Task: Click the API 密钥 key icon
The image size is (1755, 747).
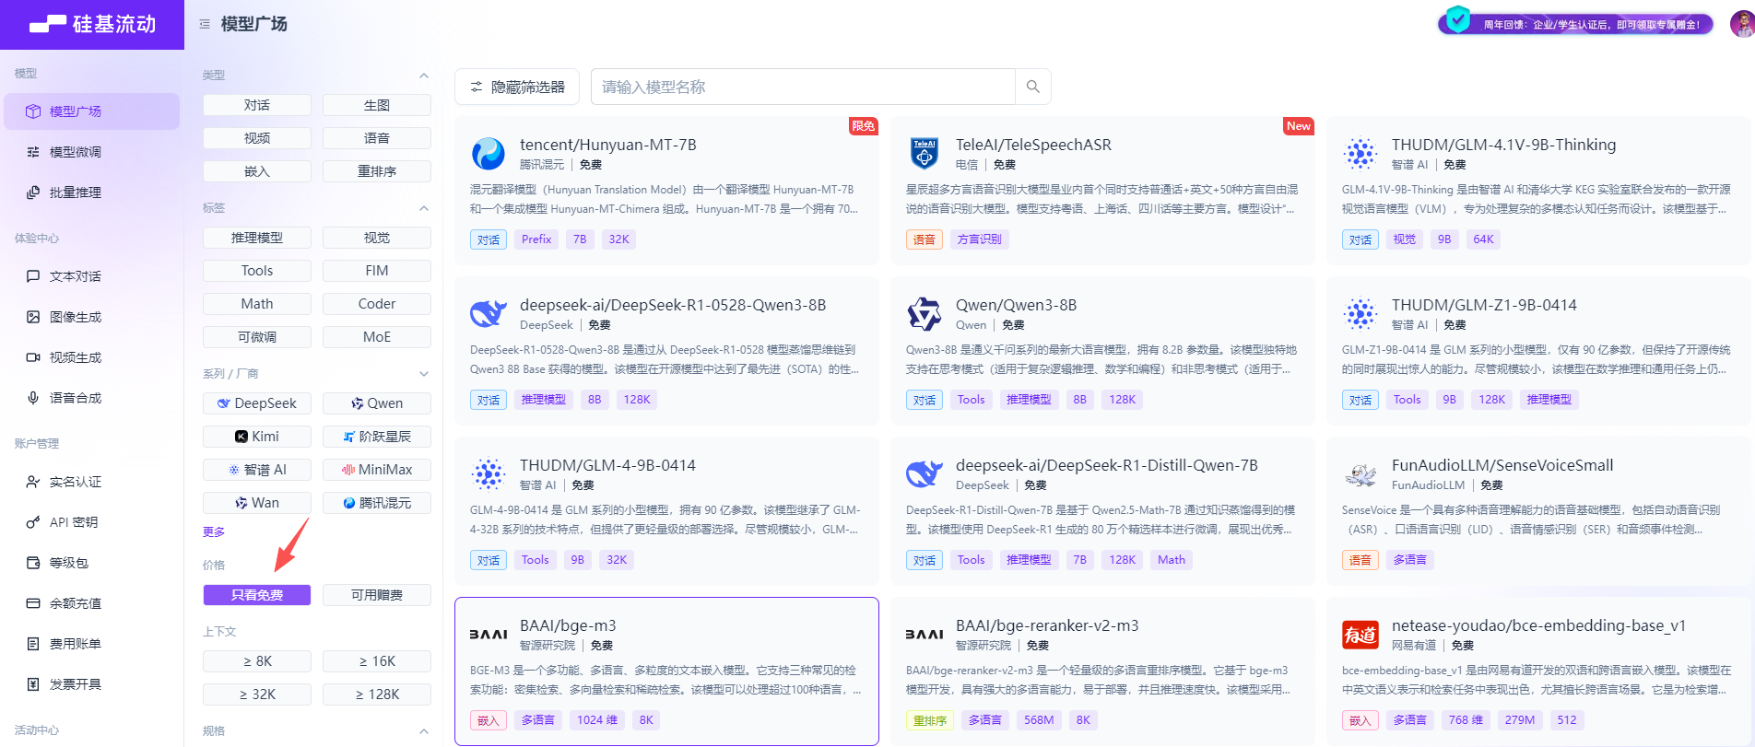Action: click(x=33, y=522)
